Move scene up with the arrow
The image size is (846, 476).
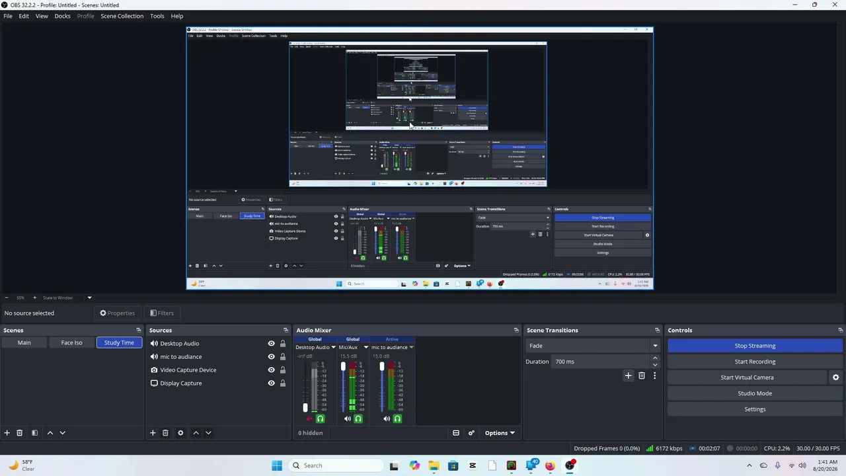(x=50, y=433)
